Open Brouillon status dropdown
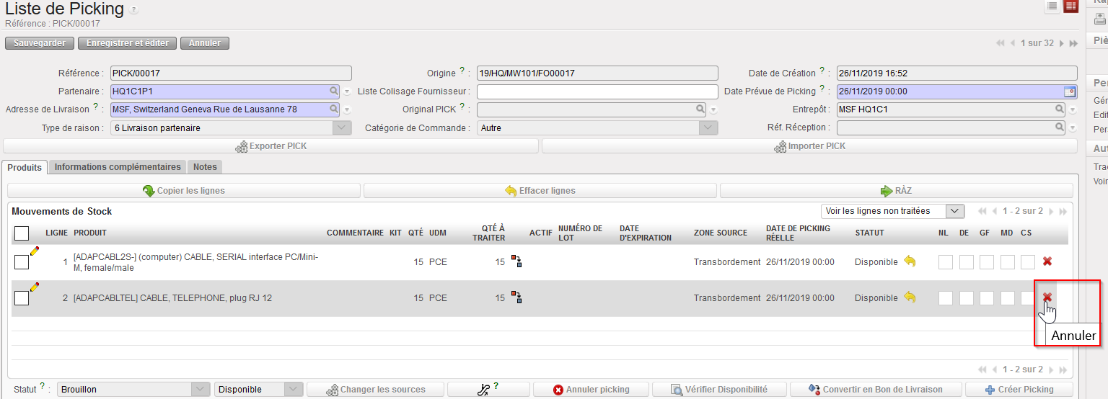 click(x=200, y=389)
